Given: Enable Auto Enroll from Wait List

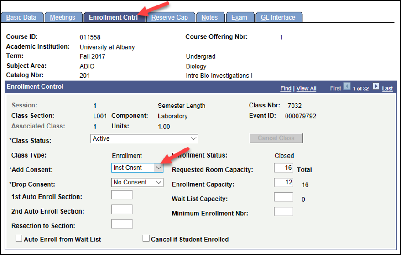Looking at the screenshot, I should (19, 239).
